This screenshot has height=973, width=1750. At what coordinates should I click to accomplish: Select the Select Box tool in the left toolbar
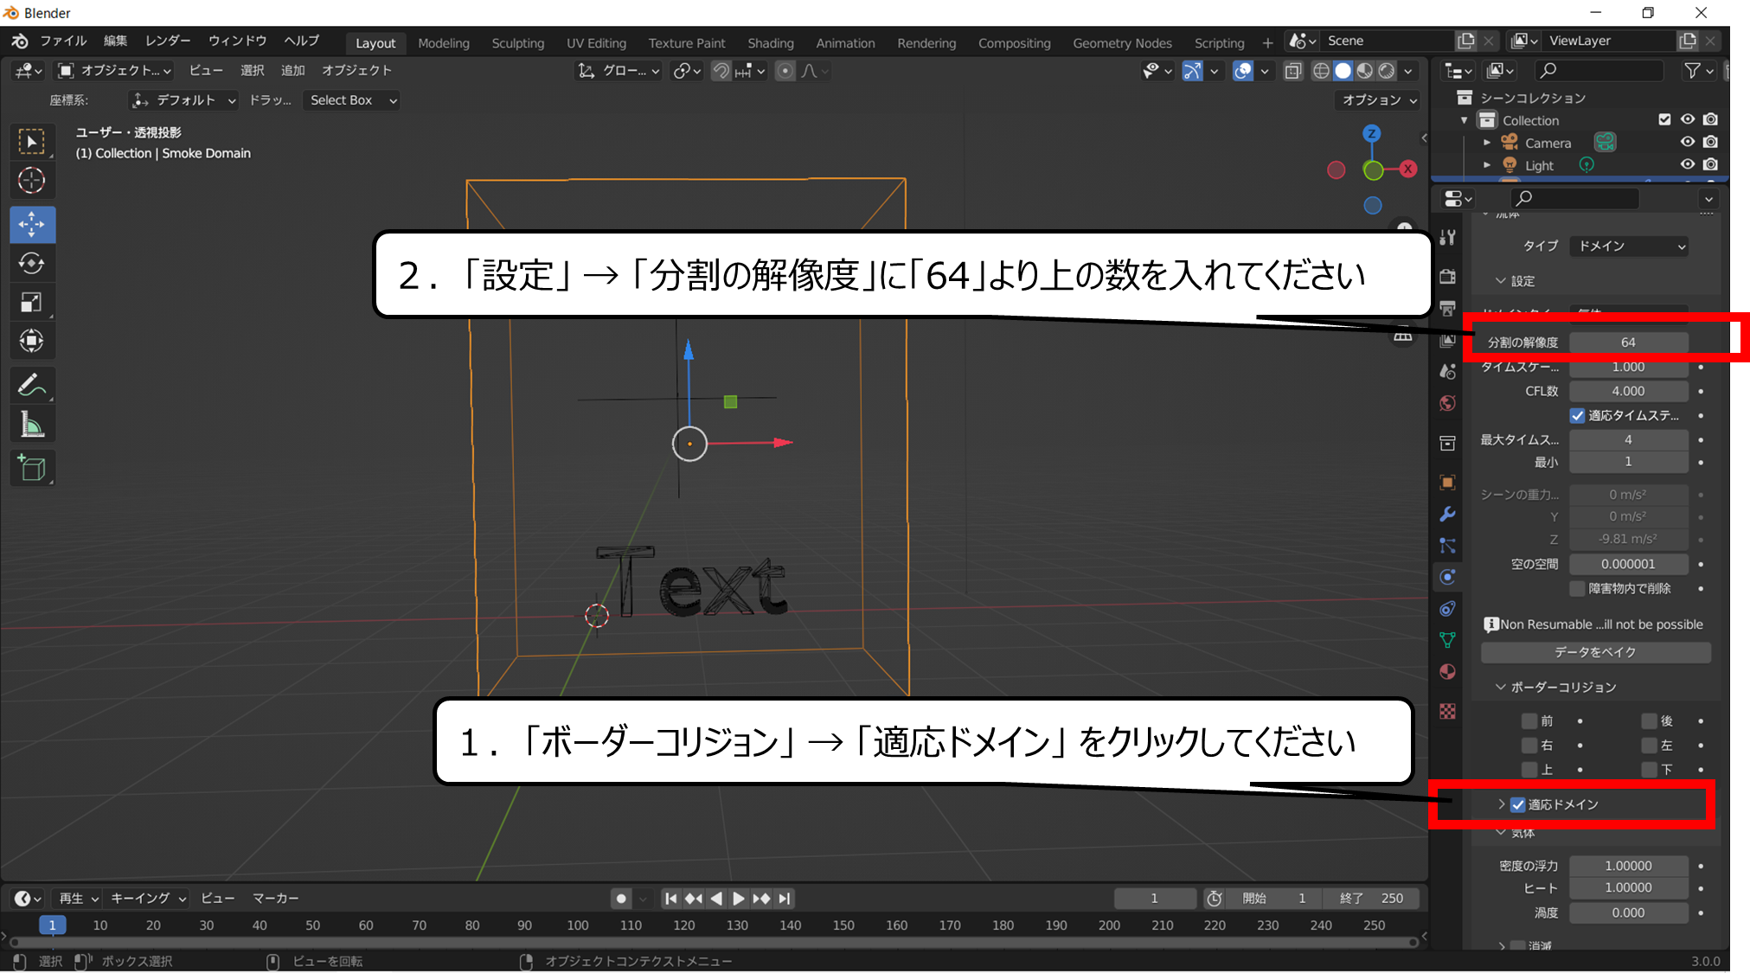pyautogui.click(x=32, y=142)
